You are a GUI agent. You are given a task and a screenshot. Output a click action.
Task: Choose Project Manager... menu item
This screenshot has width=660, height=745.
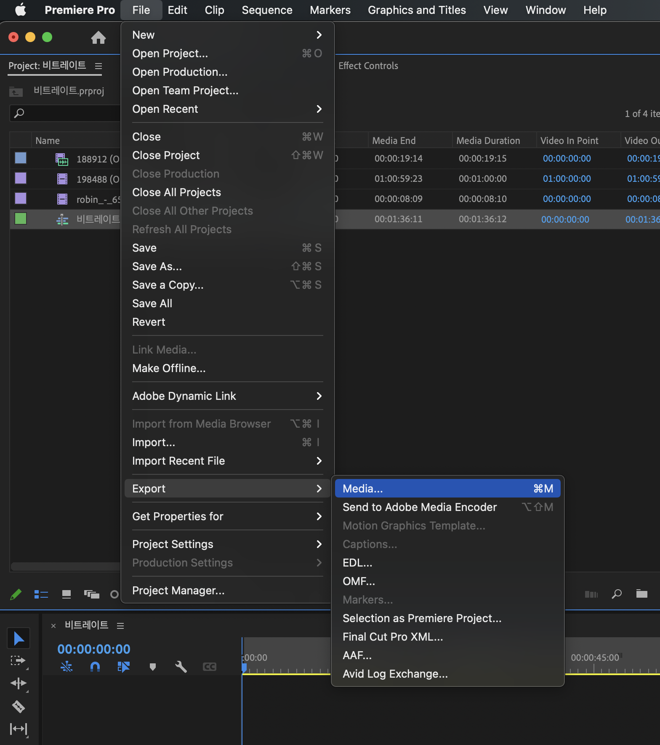(x=227, y=591)
